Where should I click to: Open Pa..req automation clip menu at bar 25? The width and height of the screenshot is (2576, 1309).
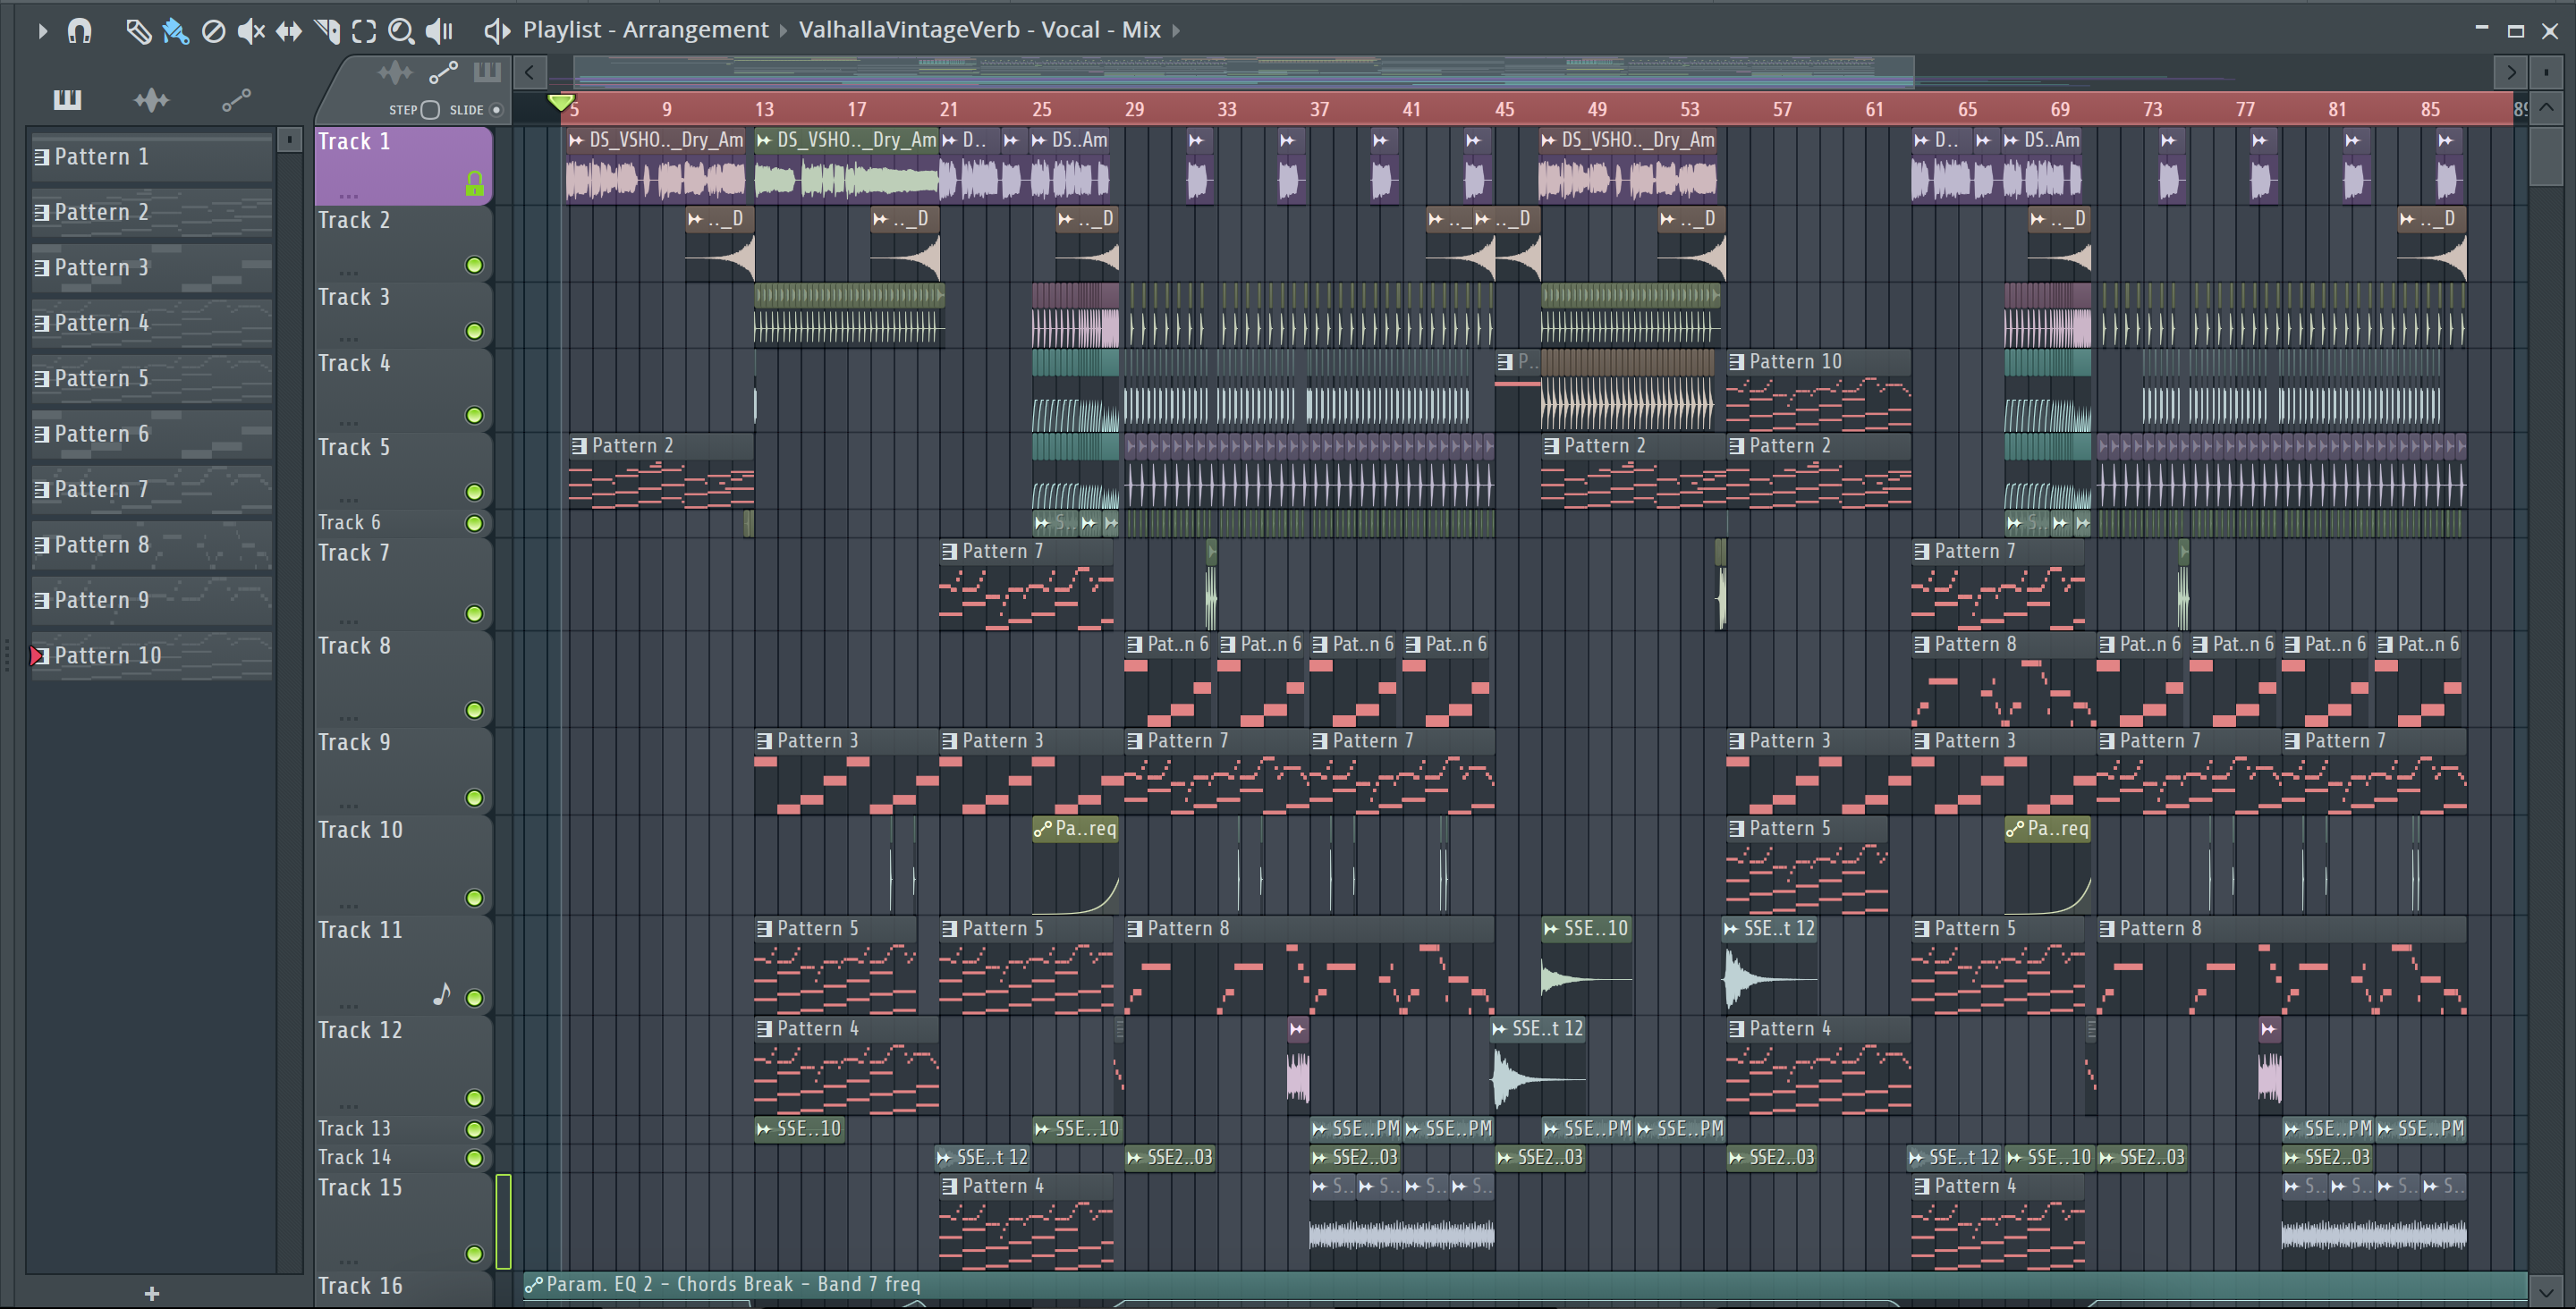click(x=1043, y=829)
